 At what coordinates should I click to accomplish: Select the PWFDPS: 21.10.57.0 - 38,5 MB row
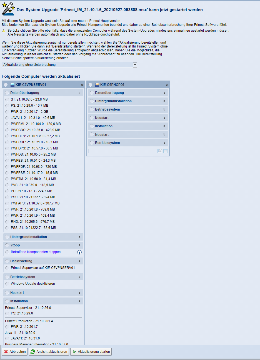(x=43, y=148)
